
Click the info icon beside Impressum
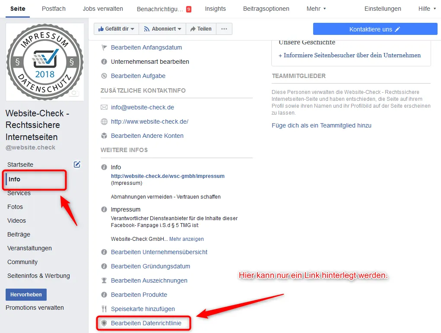[x=104, y=209]
